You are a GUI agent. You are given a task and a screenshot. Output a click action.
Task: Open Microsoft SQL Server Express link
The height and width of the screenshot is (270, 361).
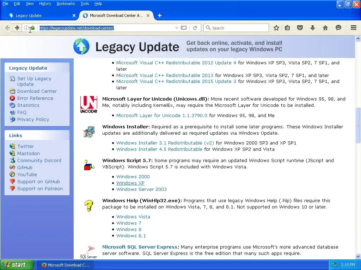tap(140, 247)
